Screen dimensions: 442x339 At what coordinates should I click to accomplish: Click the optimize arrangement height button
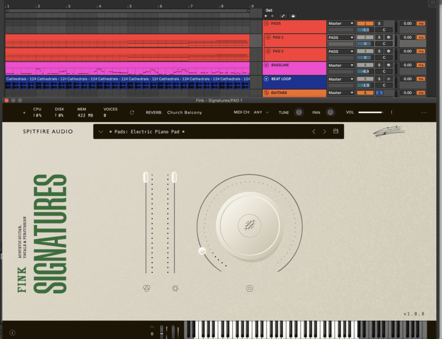[x=283, y=16]
